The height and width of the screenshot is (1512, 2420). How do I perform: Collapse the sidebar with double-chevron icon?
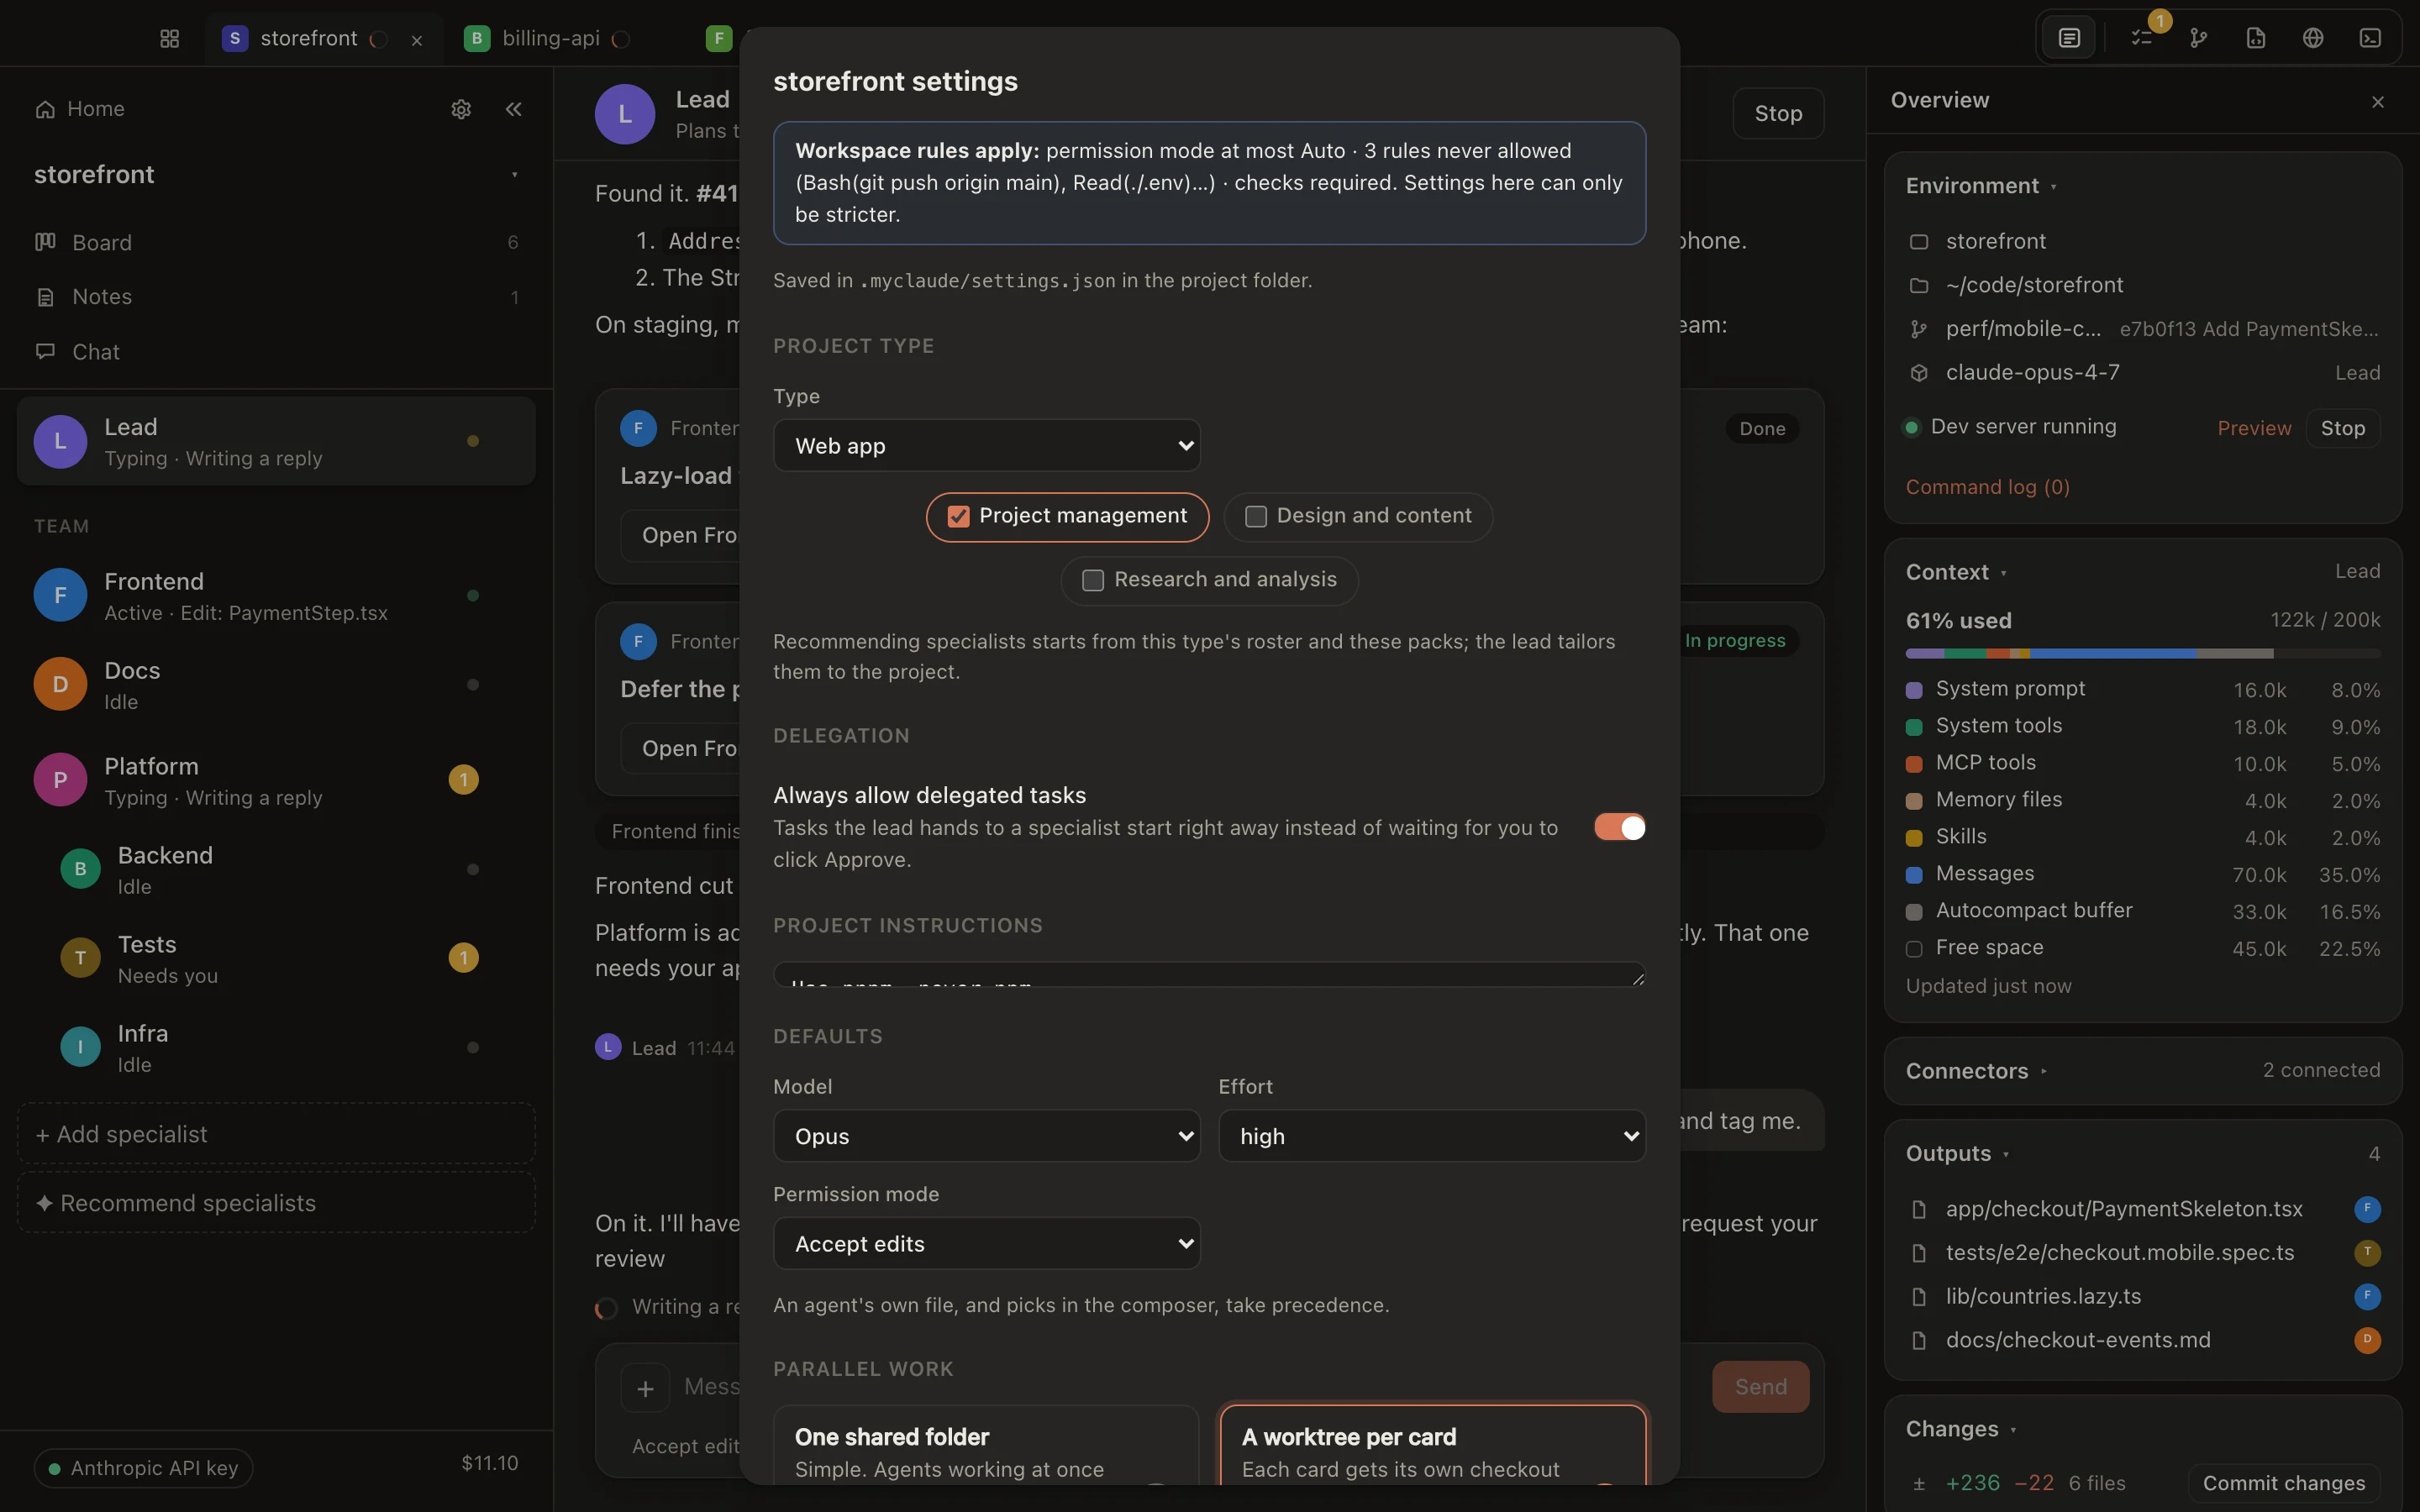pyautogui.click(x=514, y=109)
